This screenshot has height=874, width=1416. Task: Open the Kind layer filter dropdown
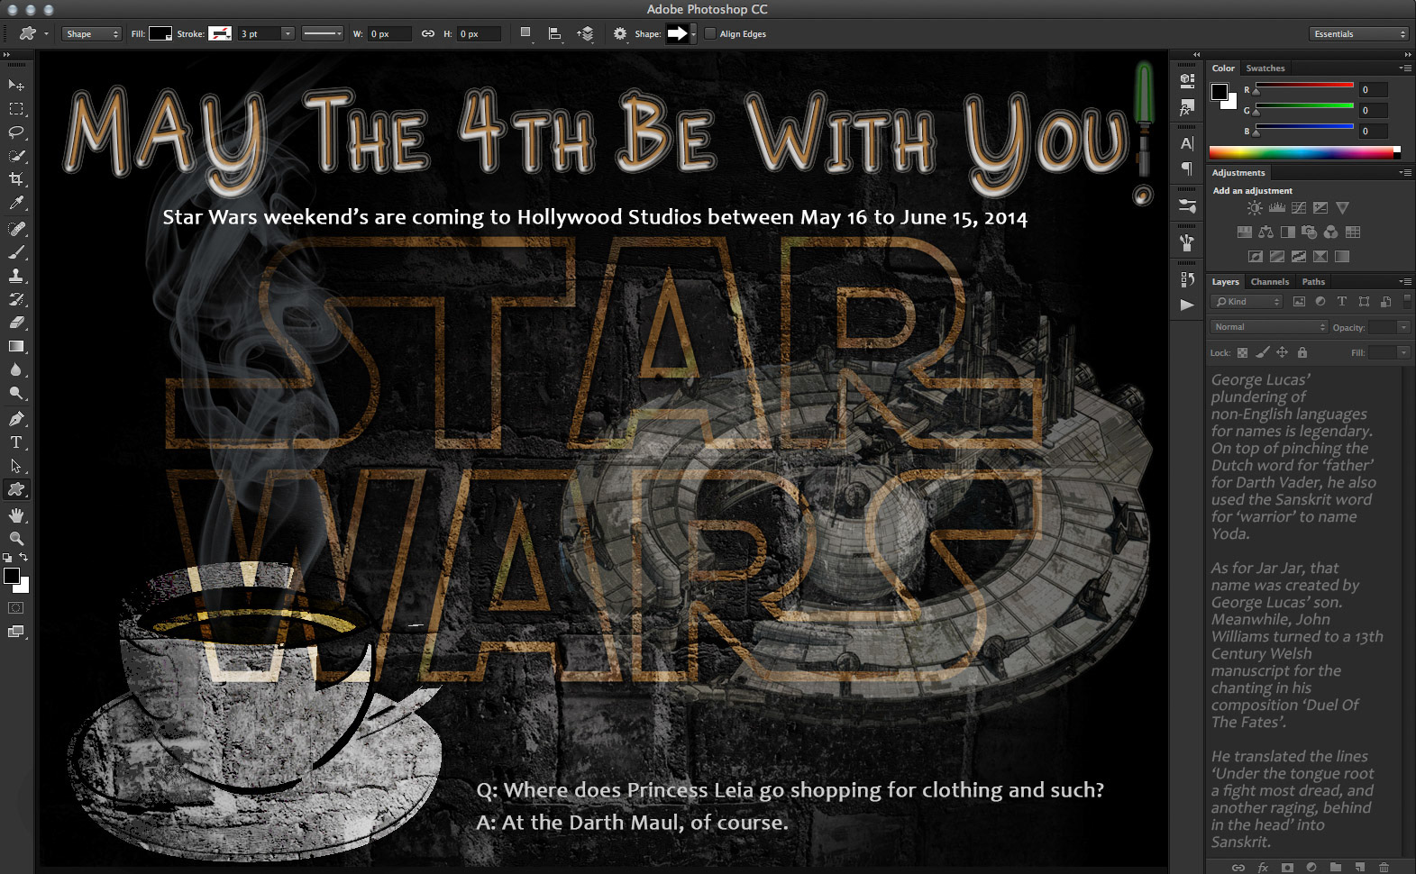click(x=1247, y=302)
